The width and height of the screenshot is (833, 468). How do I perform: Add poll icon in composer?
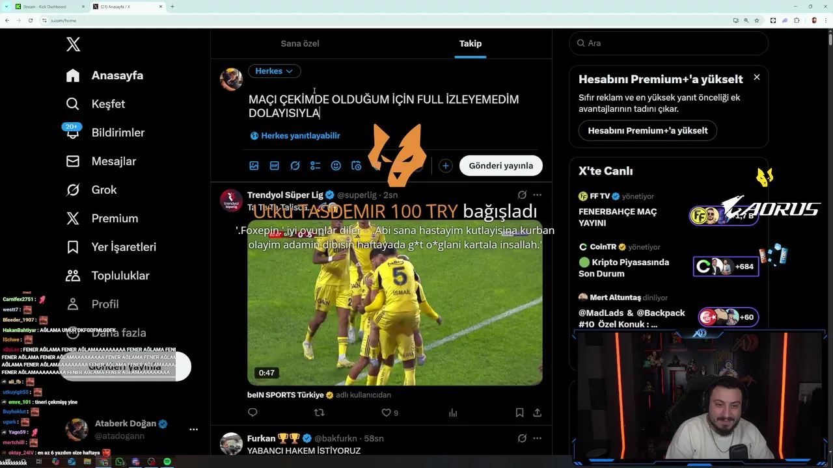[316, 166]
